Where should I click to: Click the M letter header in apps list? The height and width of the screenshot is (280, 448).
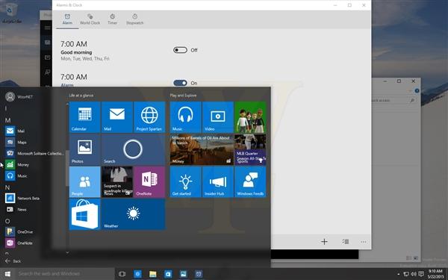(x=7, y=120)
